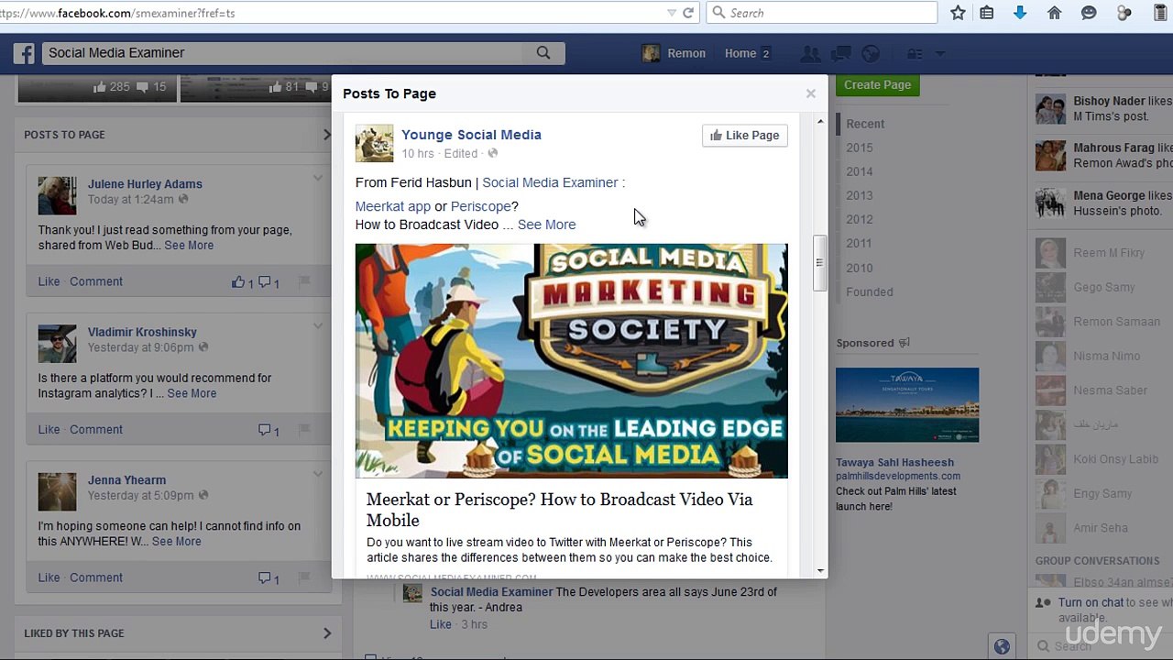Select Founded in timeline navigation

click(869, 291)
